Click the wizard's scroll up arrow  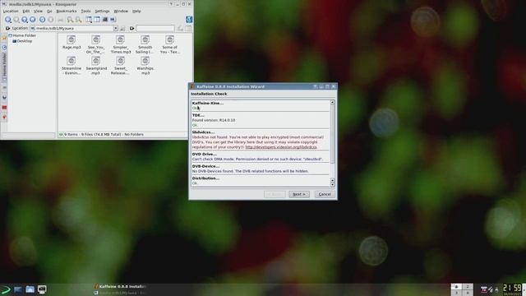[x=332, y=102]
